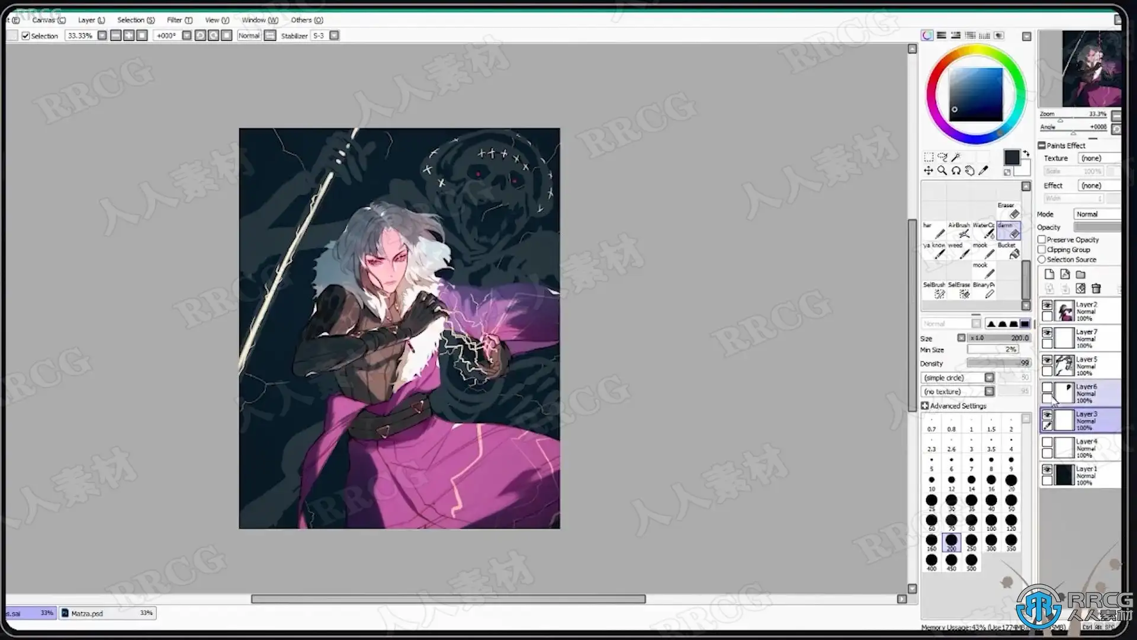Image resolution: width=1137 pixels, height=640 pixels.
Task: Switch to the Matza.psd document tab
Action: (107, 613)
